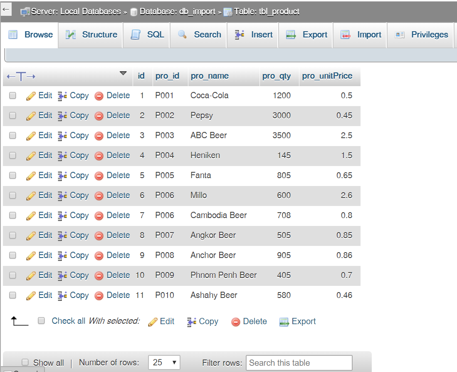Screen dimensions: 457x372
Task: Sort by the id column header
Action: coord(141,76)
